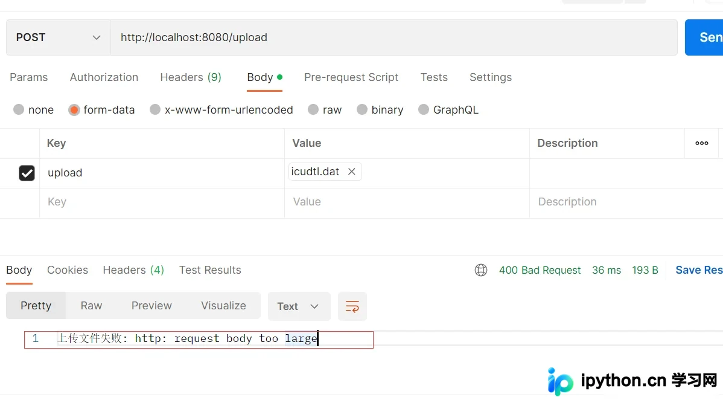Open the request Headers (9) tab

coord(191,77)
